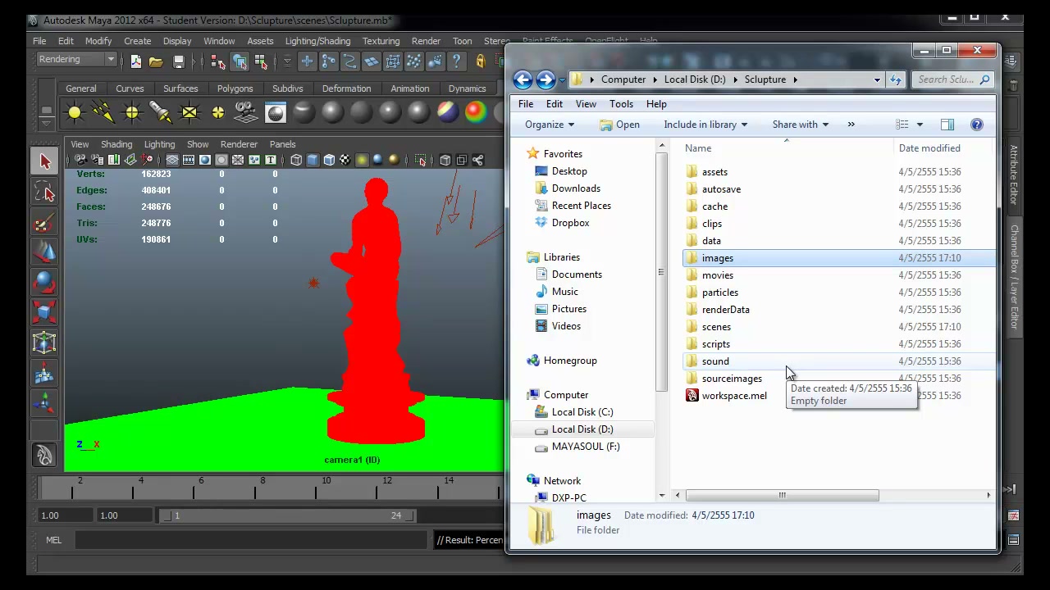This screenshot has width=1050, height=590.
Task: Save the scene with floppy disk icon
Action: [179, 61]
